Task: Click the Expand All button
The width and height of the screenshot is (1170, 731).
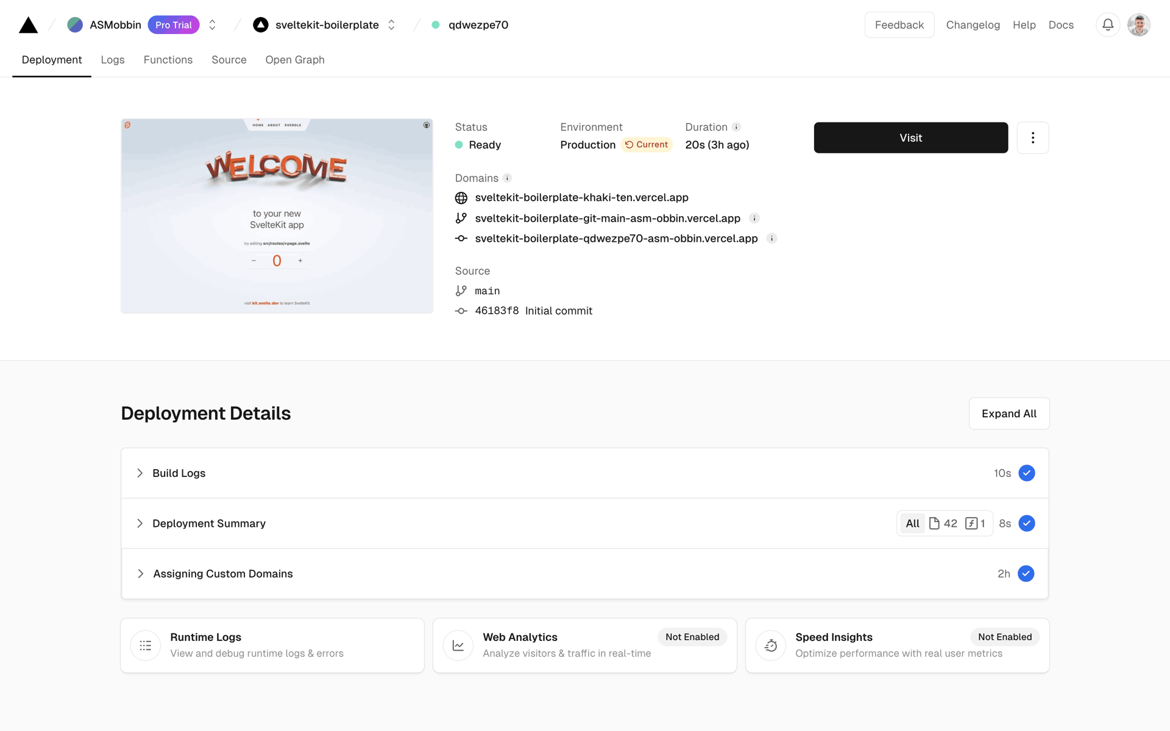Action: 1009,414
